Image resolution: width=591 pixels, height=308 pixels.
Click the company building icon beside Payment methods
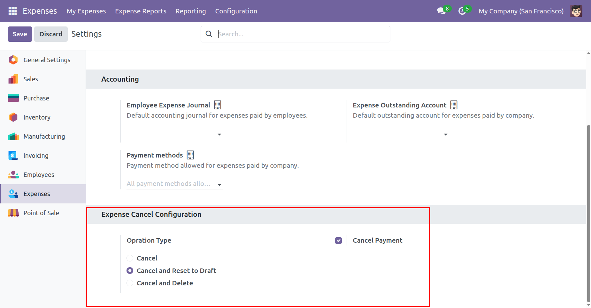point(190,155)
